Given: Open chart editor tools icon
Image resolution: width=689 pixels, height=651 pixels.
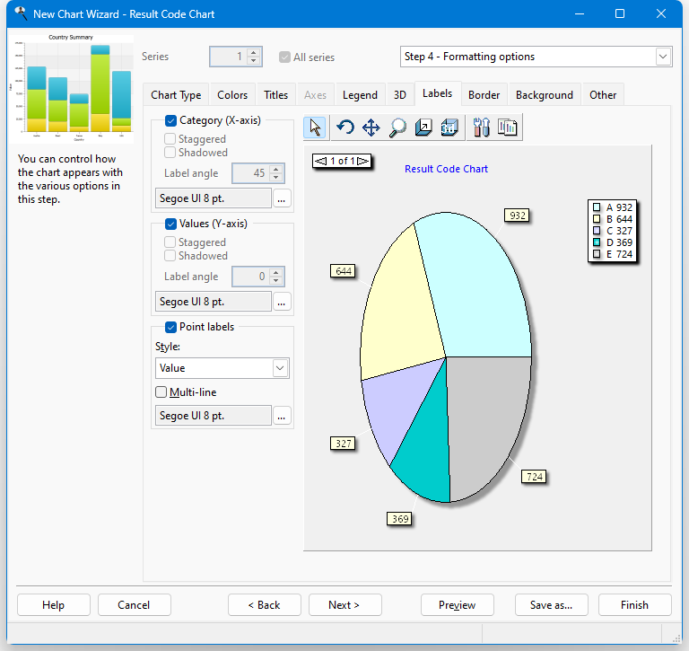Looking at the screenshot, I should coord(482,128).
